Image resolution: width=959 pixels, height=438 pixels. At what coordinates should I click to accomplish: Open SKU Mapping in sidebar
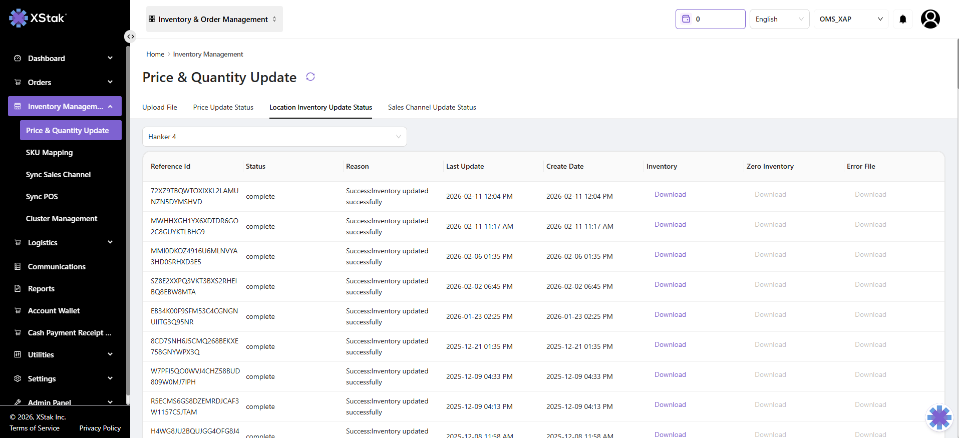pyautogui.click(x=49, y=153)
